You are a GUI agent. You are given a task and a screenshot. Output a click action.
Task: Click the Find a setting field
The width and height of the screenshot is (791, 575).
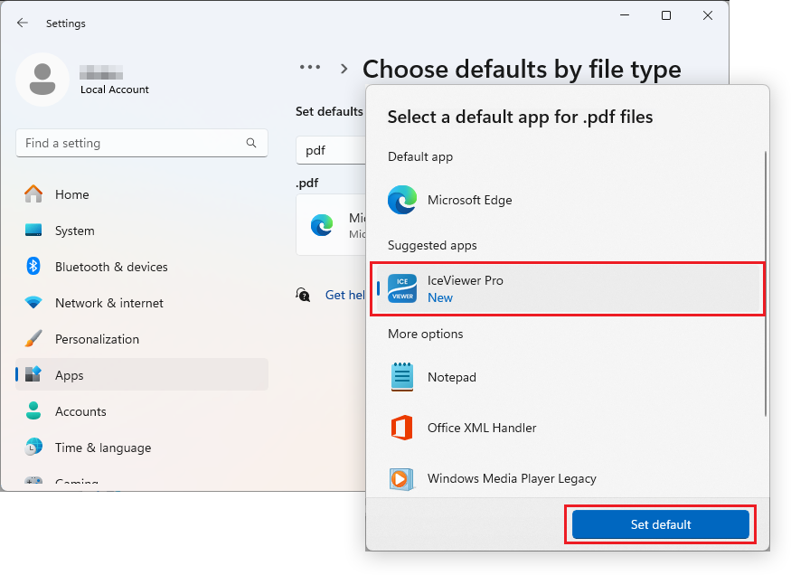142,143
